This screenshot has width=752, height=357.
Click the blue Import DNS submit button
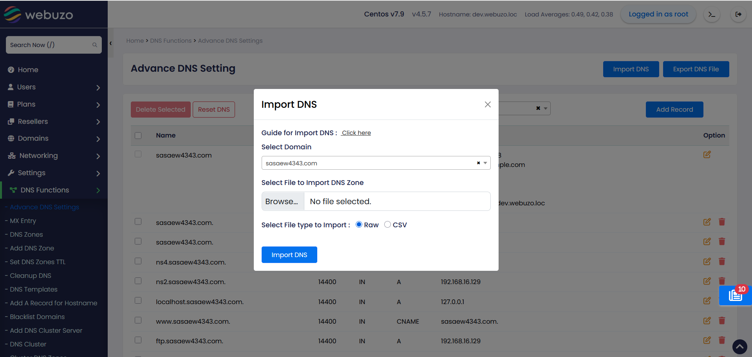289,255
